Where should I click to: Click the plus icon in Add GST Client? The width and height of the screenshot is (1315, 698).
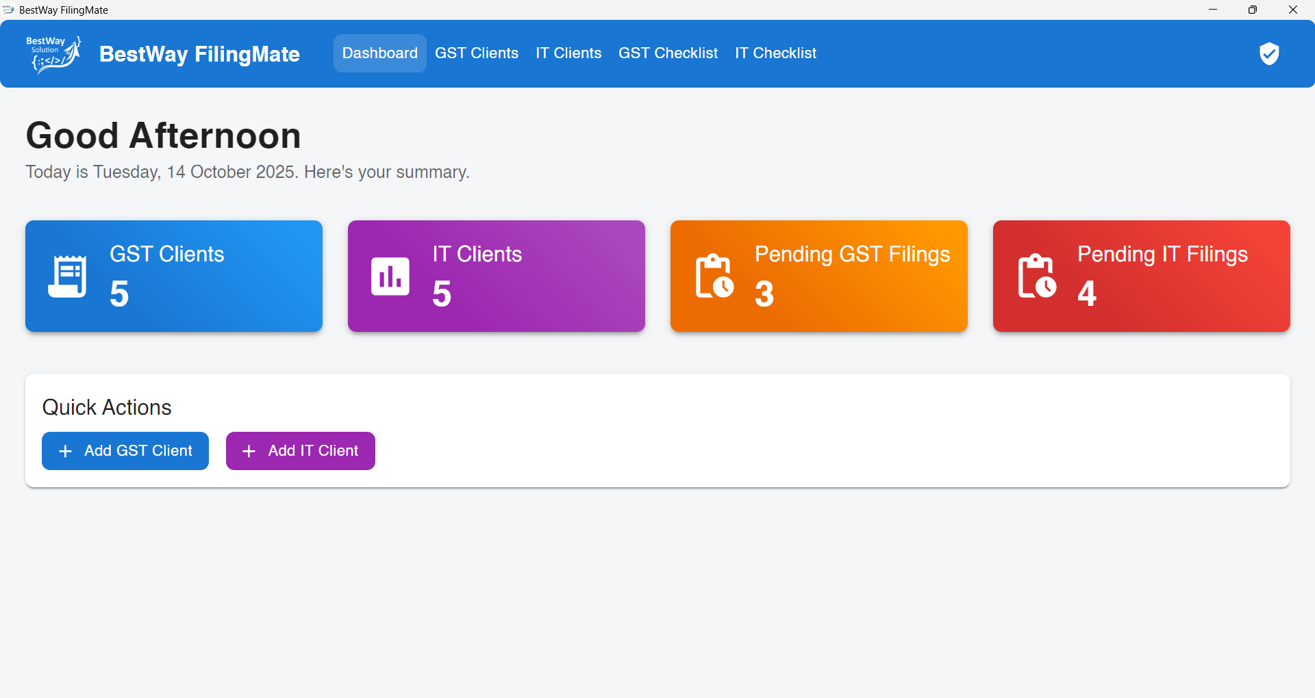65,451
